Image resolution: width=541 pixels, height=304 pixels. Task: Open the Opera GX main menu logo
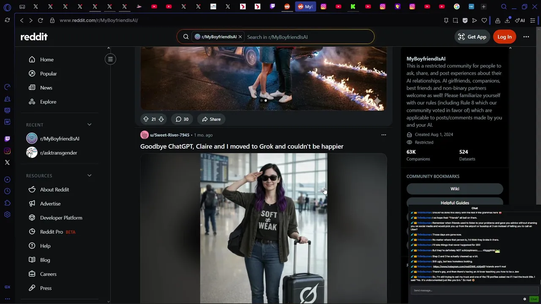pos(7,7)
